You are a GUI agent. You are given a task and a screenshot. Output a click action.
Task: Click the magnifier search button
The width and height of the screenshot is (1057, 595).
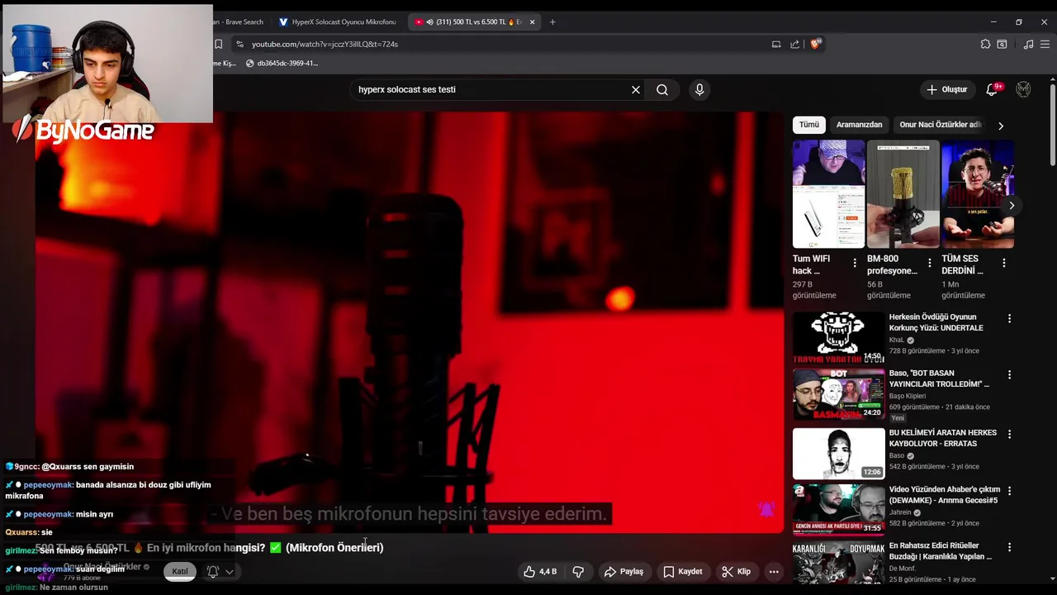[x=662, y=89]
